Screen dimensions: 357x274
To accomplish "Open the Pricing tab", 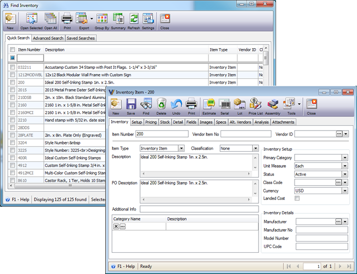I will point(151,122).
